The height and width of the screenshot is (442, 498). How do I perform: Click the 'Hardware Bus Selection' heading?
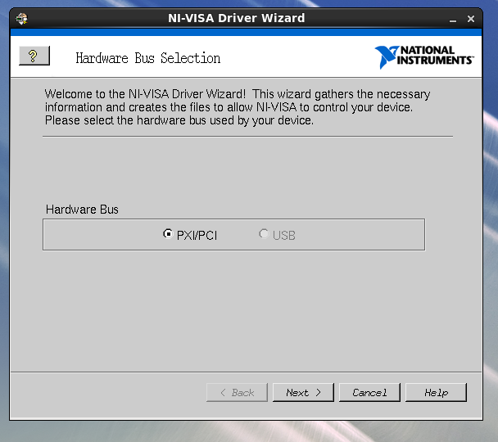point(148,58)
